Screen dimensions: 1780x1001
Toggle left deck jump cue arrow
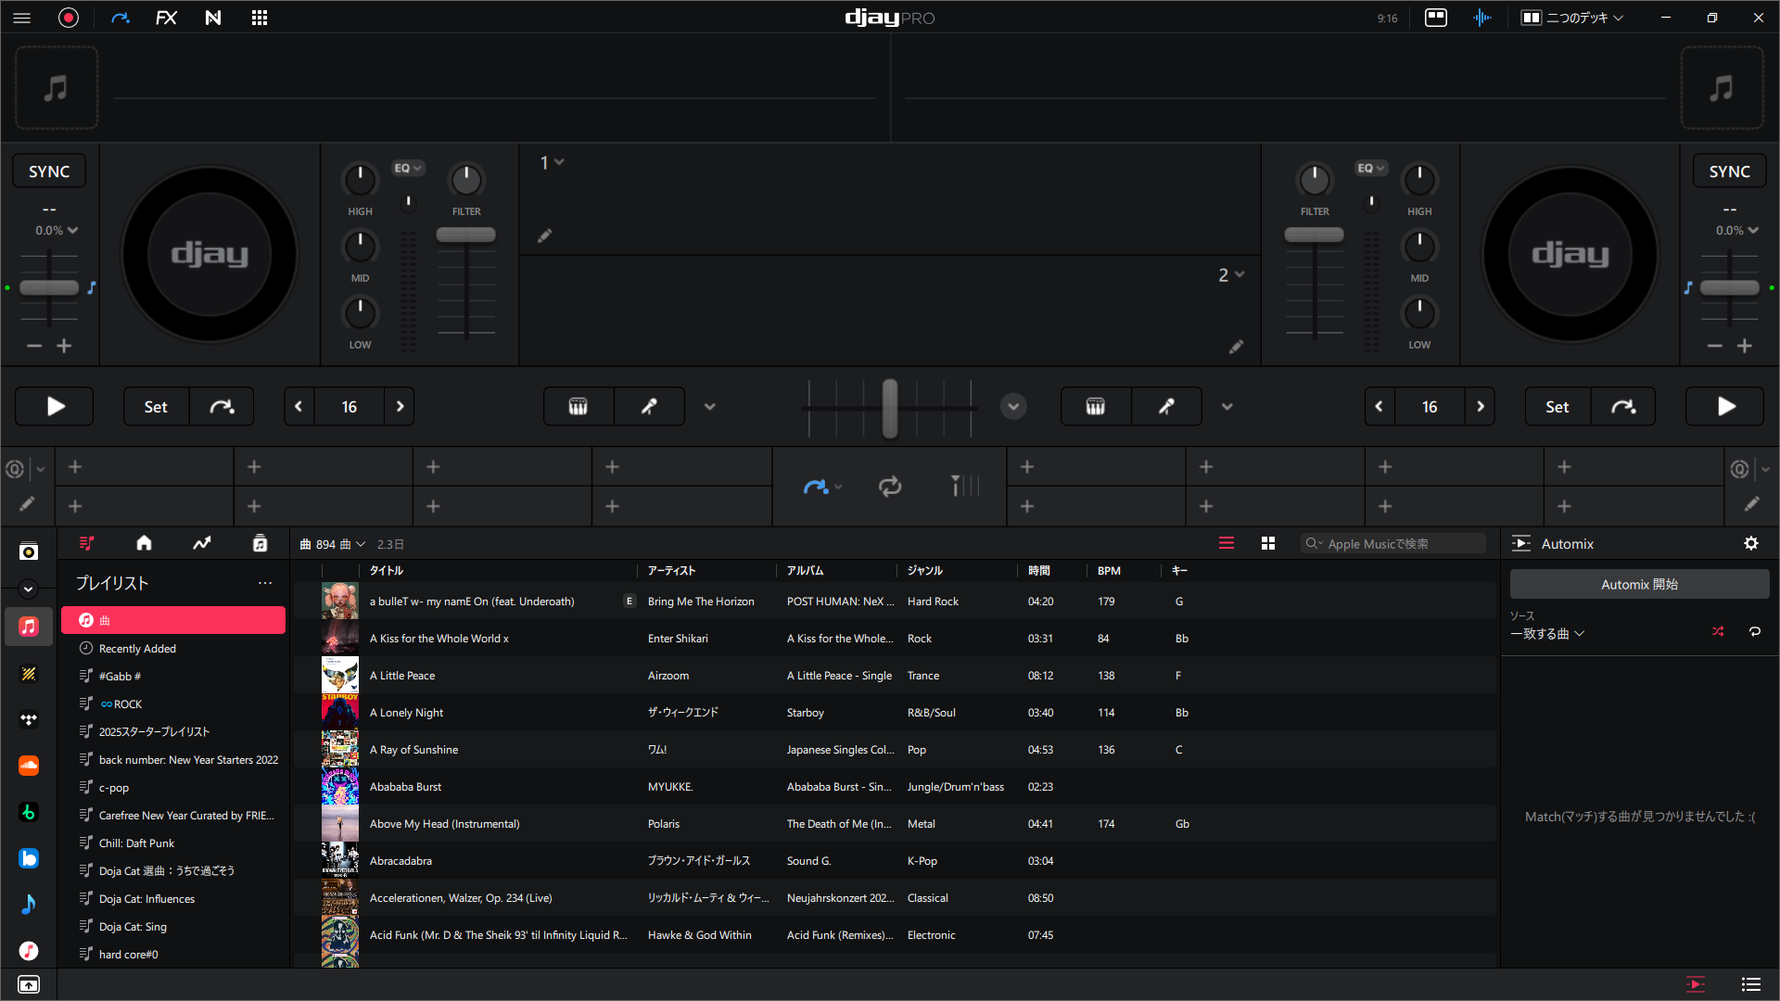click(x=222, y=406)
